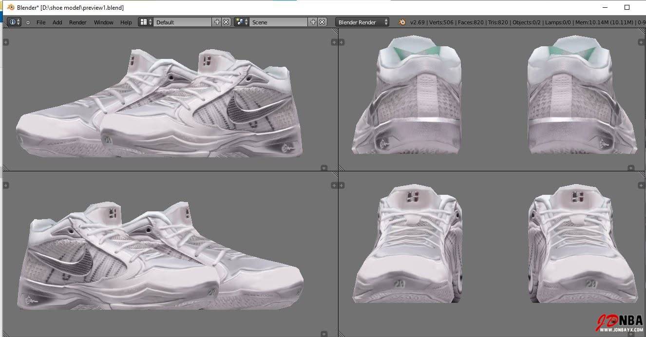Expand the tool shelf of the top-right viewport

[341, 42]
